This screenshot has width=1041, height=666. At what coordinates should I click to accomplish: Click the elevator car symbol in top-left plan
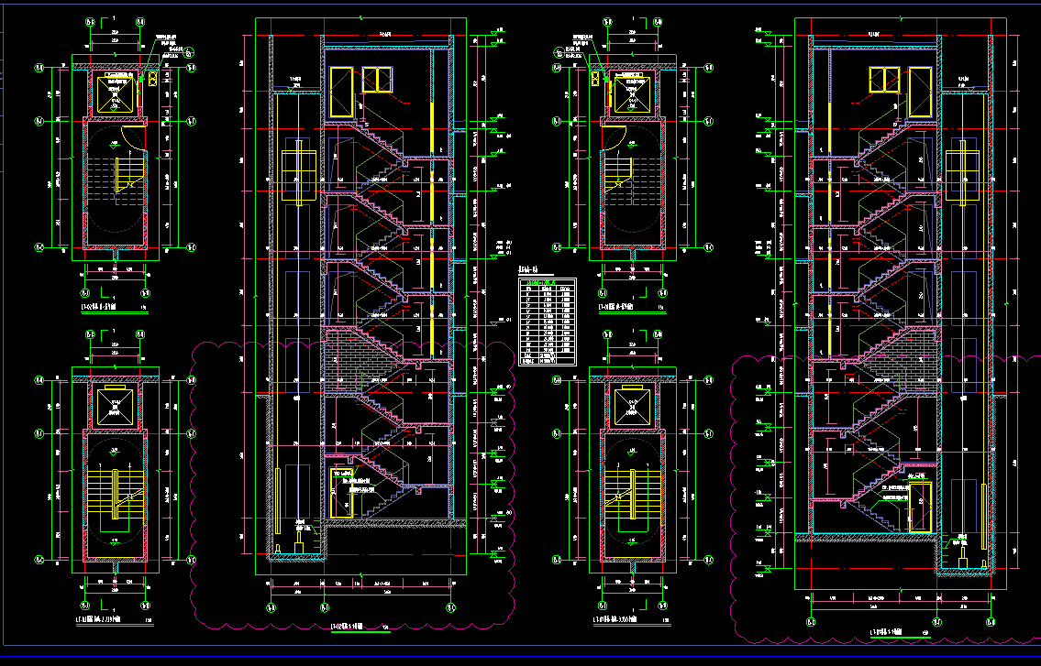pyautogui.click(x=115, y=93)
